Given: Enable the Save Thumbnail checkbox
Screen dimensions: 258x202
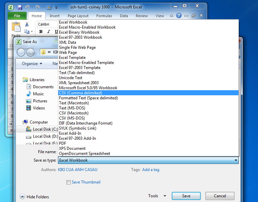Looking at the screenshot, I should pyautogui.click(x=68, y=182).
